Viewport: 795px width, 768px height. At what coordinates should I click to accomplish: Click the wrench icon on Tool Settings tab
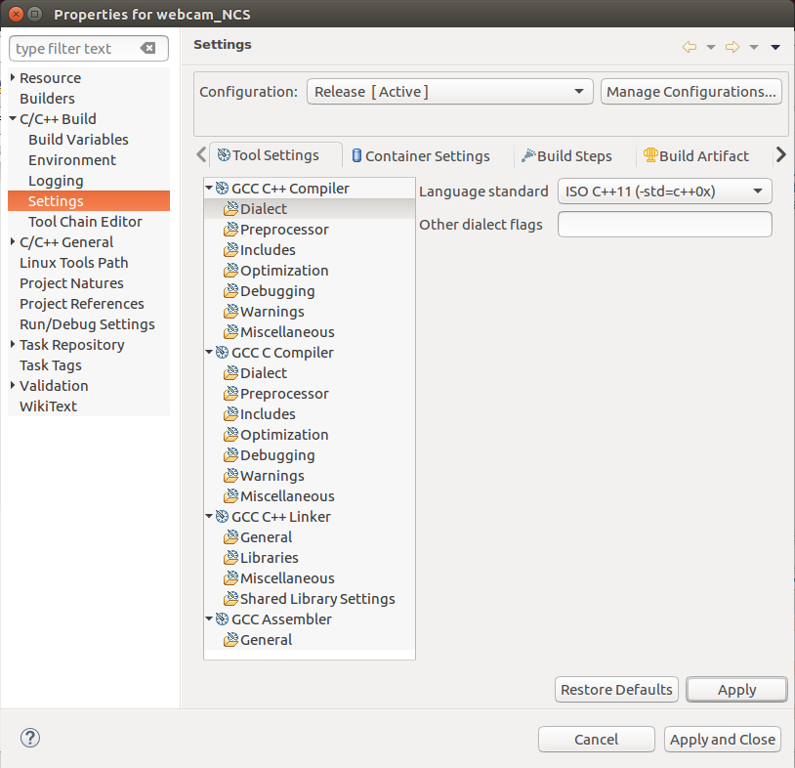[222, 154]
